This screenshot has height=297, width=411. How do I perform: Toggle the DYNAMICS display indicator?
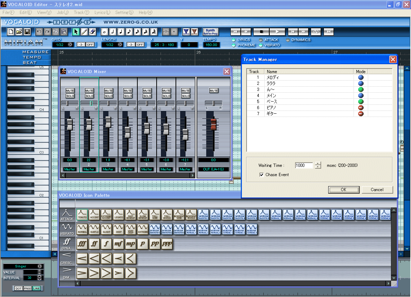[x=288, y=40]
